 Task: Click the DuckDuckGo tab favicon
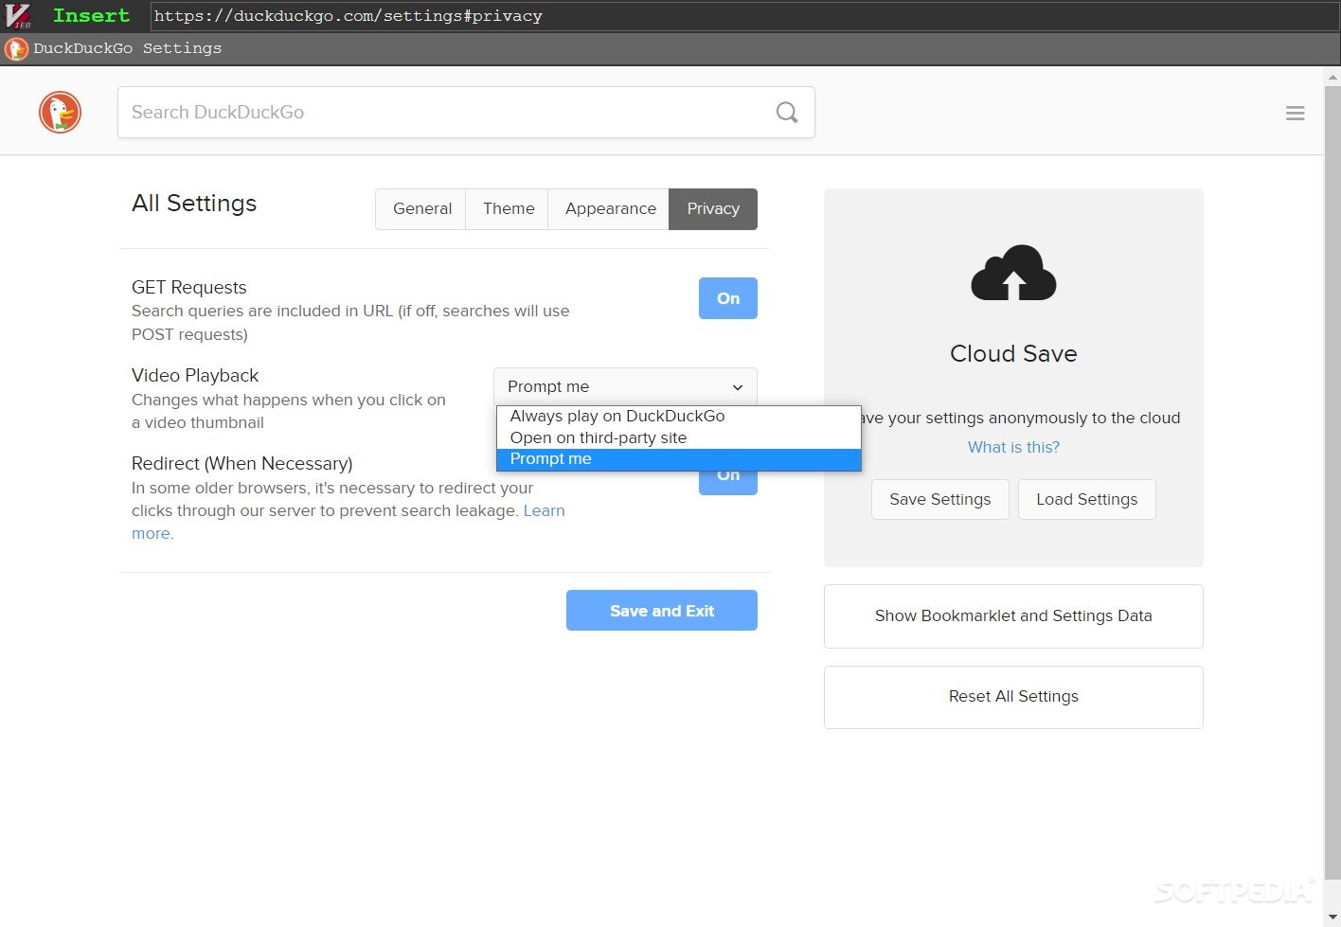coord(16,48)
